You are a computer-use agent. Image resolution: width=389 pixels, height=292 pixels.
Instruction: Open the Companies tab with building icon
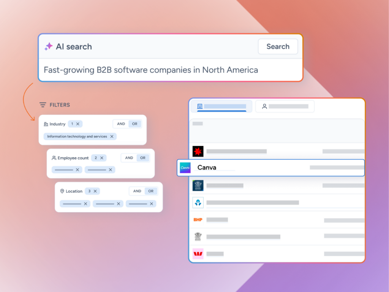[x=221, y=106]
